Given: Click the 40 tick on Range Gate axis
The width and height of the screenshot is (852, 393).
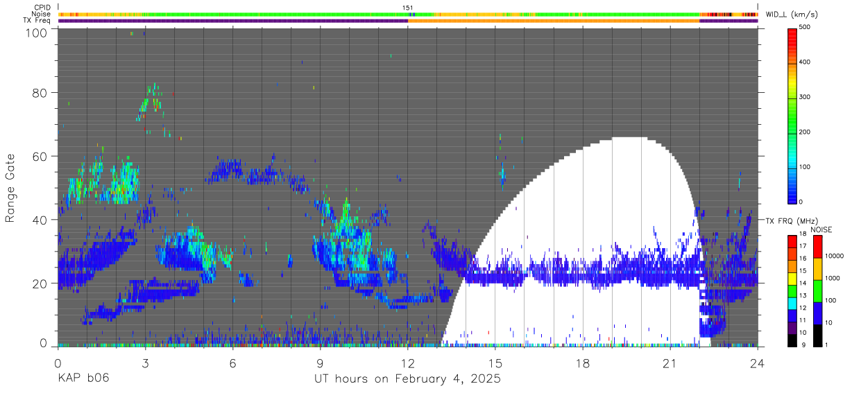Looking at the screenshot, I should coord(39,220).
